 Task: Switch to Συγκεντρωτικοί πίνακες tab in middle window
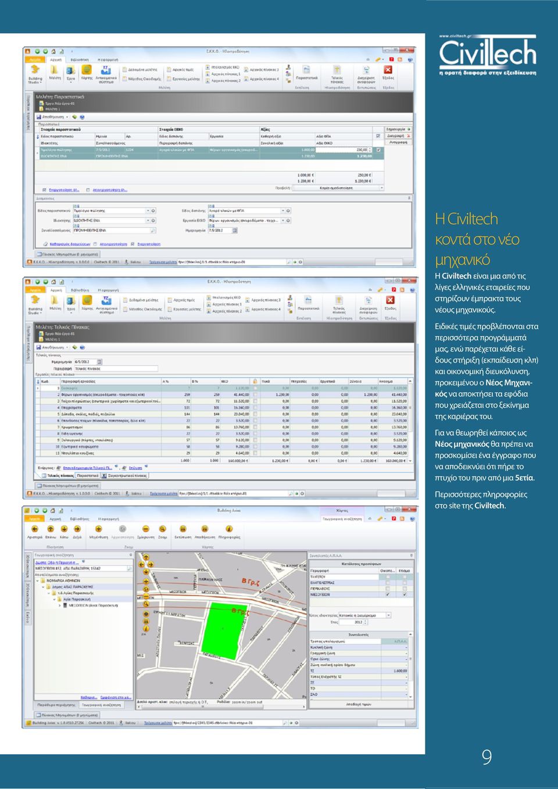click(126, 475)
